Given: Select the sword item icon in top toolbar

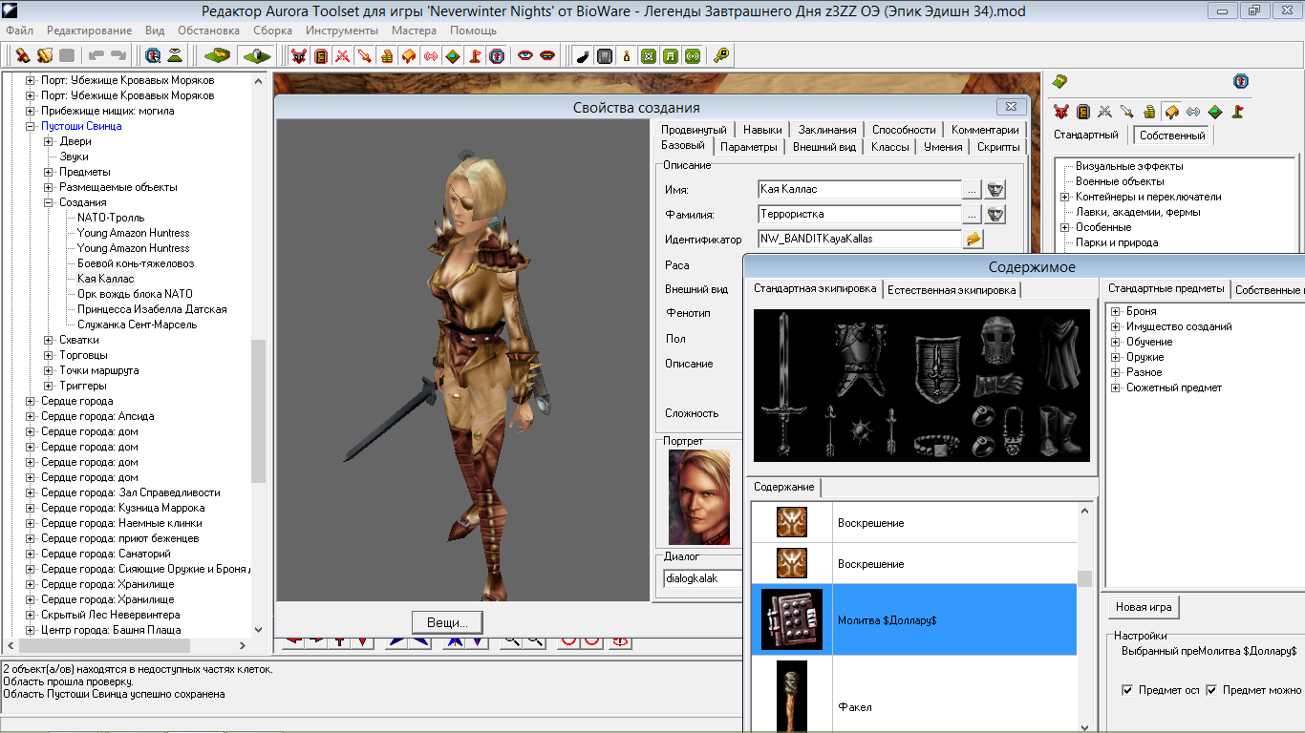Looking at the screenshot, I should pyautogui.click(x=364, y=56).
